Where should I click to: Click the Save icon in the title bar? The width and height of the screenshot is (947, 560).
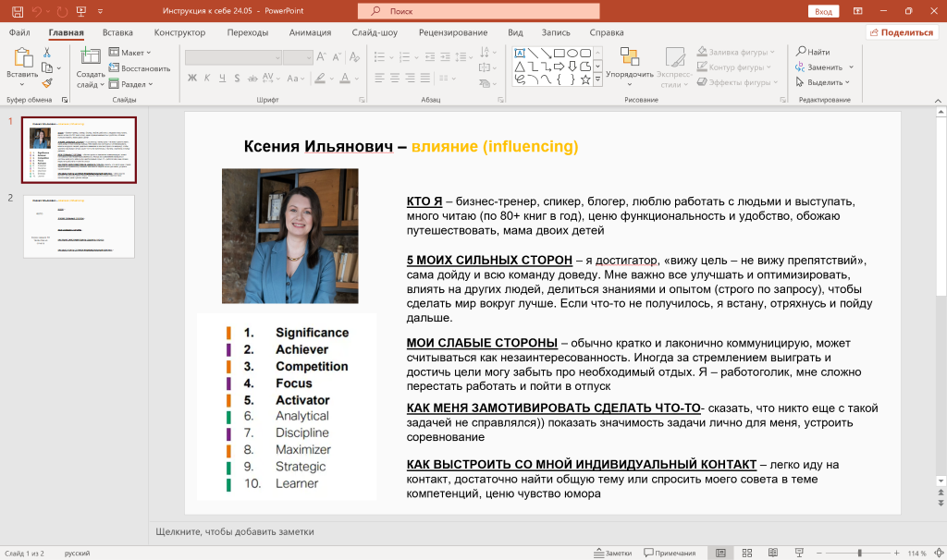point(18,11)
